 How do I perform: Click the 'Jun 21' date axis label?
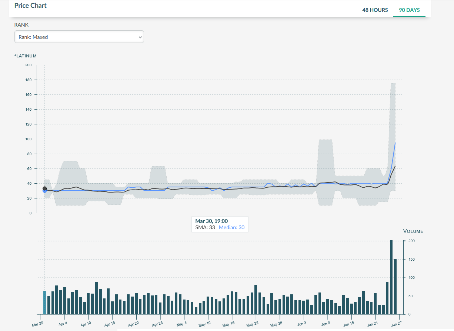(x=372, y=325)
